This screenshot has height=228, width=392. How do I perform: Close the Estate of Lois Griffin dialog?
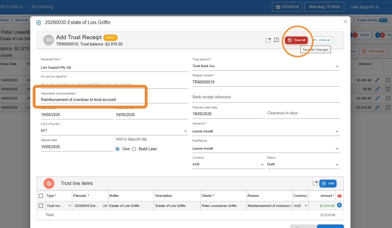point(345,22)
